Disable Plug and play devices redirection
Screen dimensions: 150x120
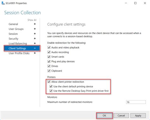(x=49, y=61)
